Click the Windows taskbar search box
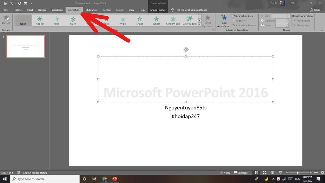 (x=44, y=179)
